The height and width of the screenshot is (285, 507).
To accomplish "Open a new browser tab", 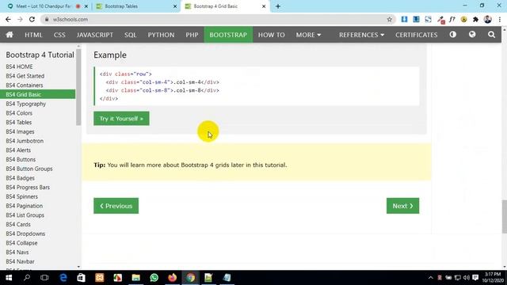I will click(278, 6).
